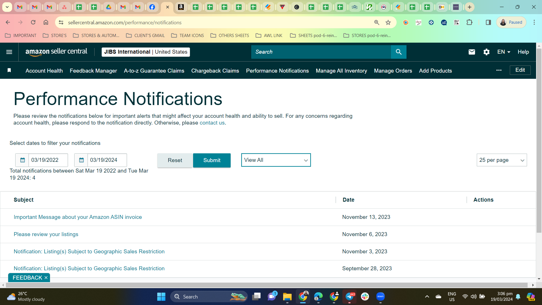Open the Account Health menu item
Image resolution: width=542 pixels, height=305 pixels.
point(44,71)
